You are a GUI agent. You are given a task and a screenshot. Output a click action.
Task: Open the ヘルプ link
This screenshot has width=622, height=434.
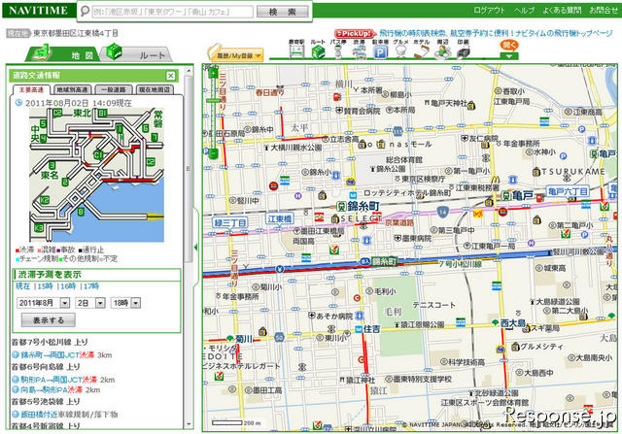525,11
